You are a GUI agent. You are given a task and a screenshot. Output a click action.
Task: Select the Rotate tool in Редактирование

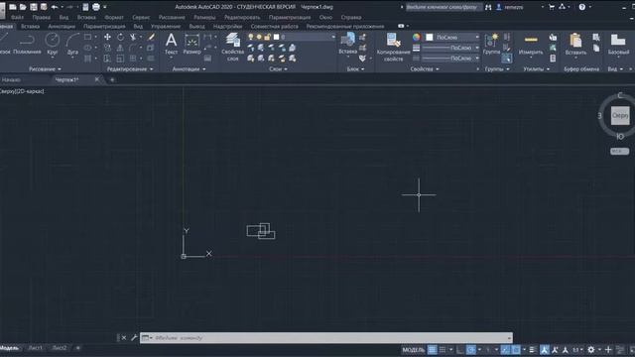(x=120, y=37)
